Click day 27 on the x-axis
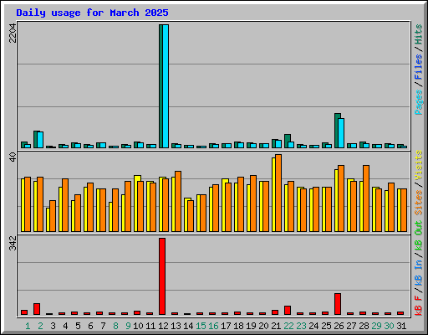Viewport: 428px width, 335px height. click(351, 326)
